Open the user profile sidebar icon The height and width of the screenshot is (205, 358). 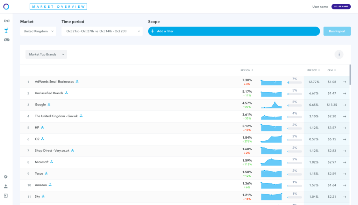click(6, 186)
